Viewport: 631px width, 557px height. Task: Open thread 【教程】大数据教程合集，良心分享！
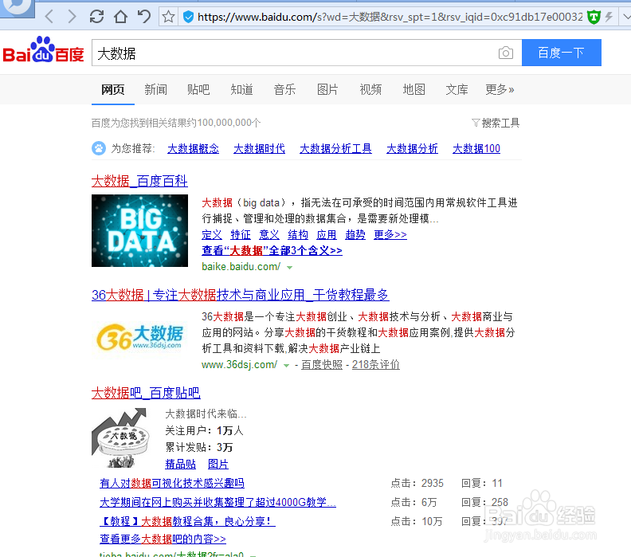pyautogui.click(x=187, y=522)
